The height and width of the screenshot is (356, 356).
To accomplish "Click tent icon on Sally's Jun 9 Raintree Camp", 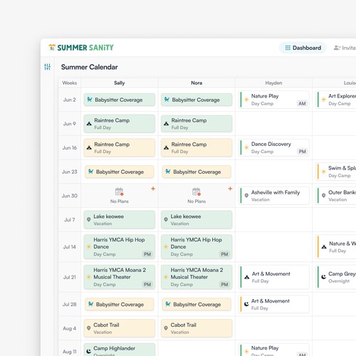I will [x=89, y=124].
